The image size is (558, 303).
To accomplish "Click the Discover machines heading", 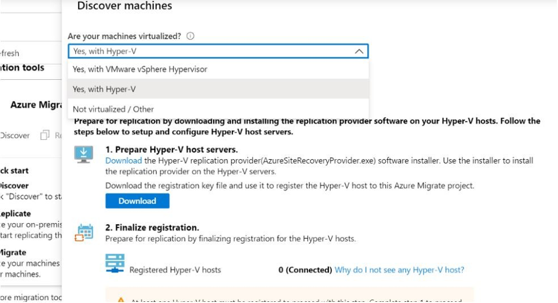I will click(x=125, y=6).
